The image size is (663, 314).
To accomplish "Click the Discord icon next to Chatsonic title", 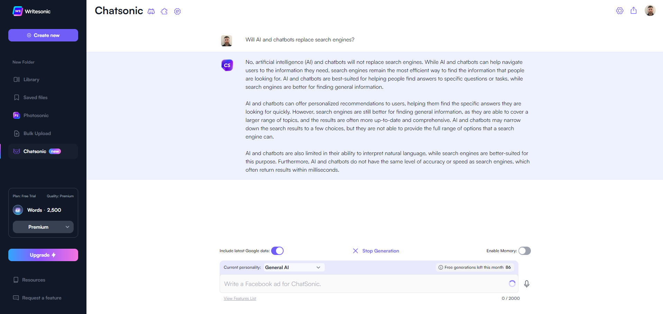I will (x=151, y=11).
